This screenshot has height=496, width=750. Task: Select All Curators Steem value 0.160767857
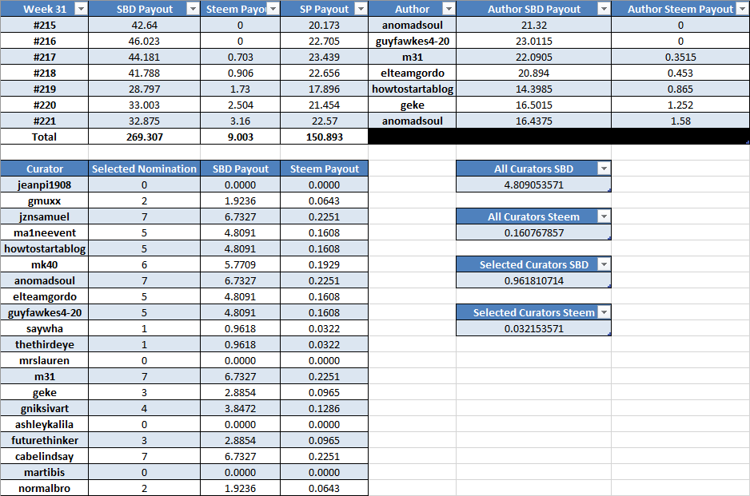[x=534, y=232]
